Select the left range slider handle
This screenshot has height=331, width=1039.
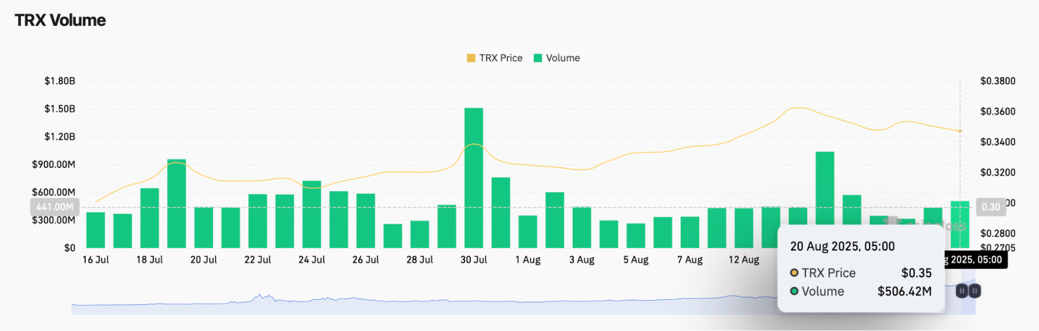click(962, 291)
